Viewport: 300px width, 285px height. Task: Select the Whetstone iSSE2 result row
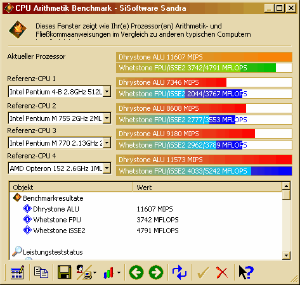146,231
